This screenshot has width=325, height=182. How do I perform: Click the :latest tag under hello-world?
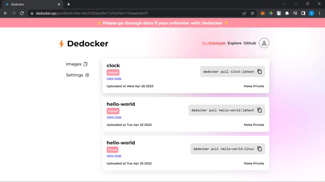[113, 111]
